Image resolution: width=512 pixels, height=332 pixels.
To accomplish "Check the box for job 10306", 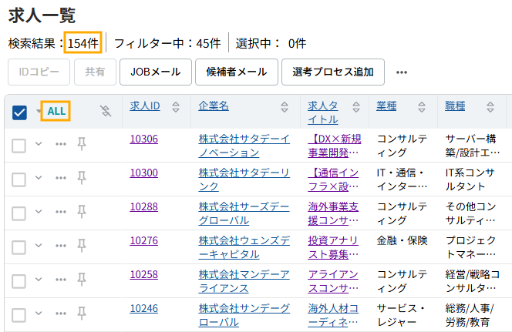I will (x=19, y=145).
